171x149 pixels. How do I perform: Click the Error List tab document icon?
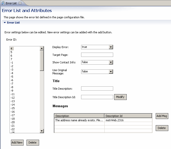[x=3, y=3]
